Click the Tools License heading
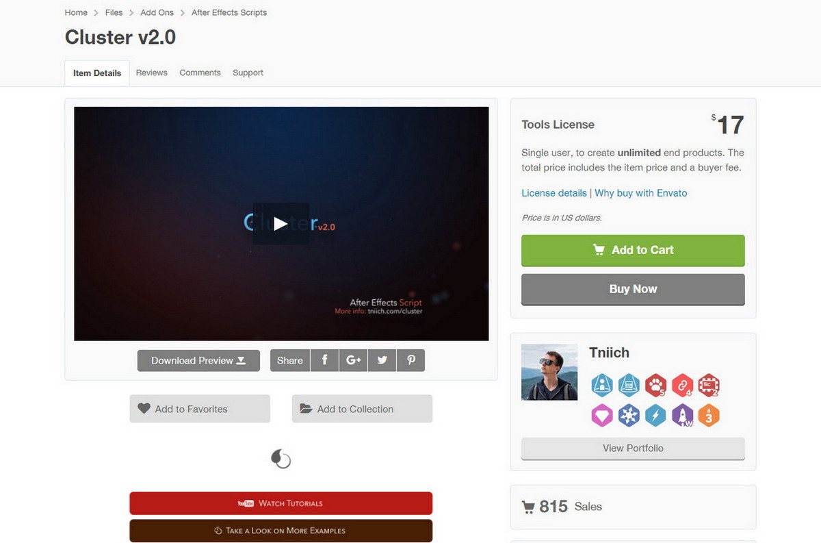 558,125
